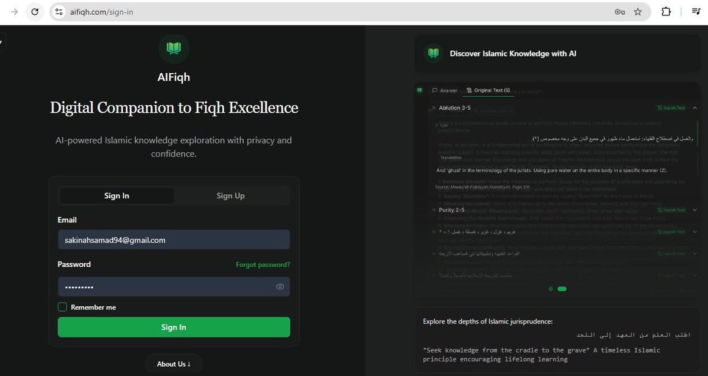Click the Purity 2-5 heading
This screenshot has width=708, height=376.
click(451, 210)
